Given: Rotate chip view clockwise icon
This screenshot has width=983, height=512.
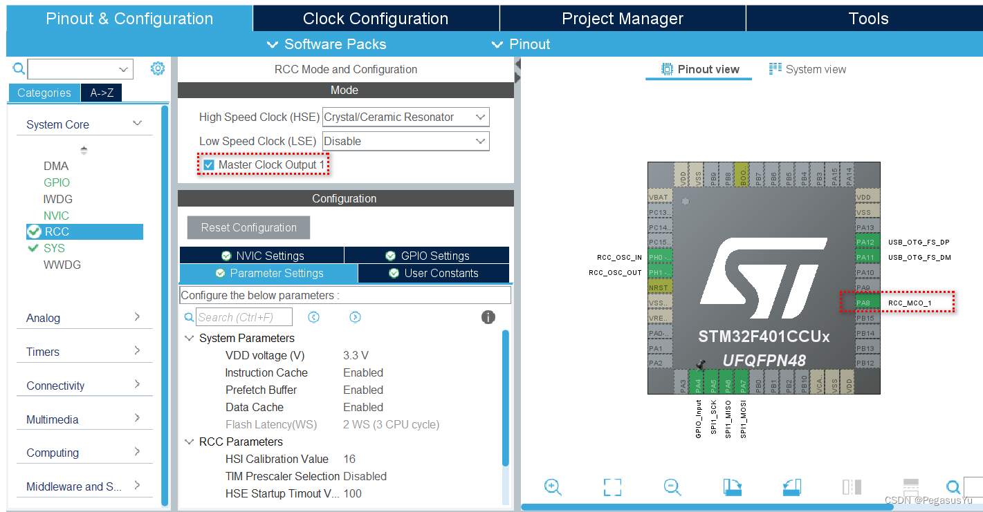Looking at the screenshot, I should point(733,487).
